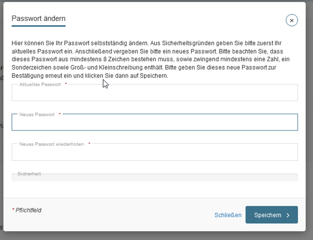Click the Aktuelles Passwort field label
Image resolution: width=313 pixels, height=240 pixels.
click(40, 85)
